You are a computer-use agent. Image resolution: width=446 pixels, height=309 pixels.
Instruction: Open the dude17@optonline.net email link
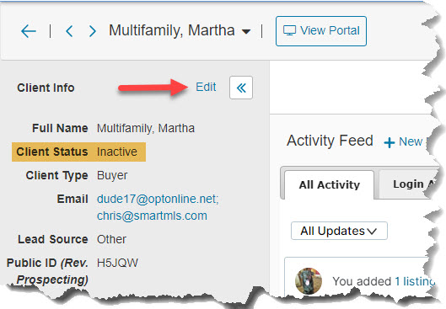[158, 199]
